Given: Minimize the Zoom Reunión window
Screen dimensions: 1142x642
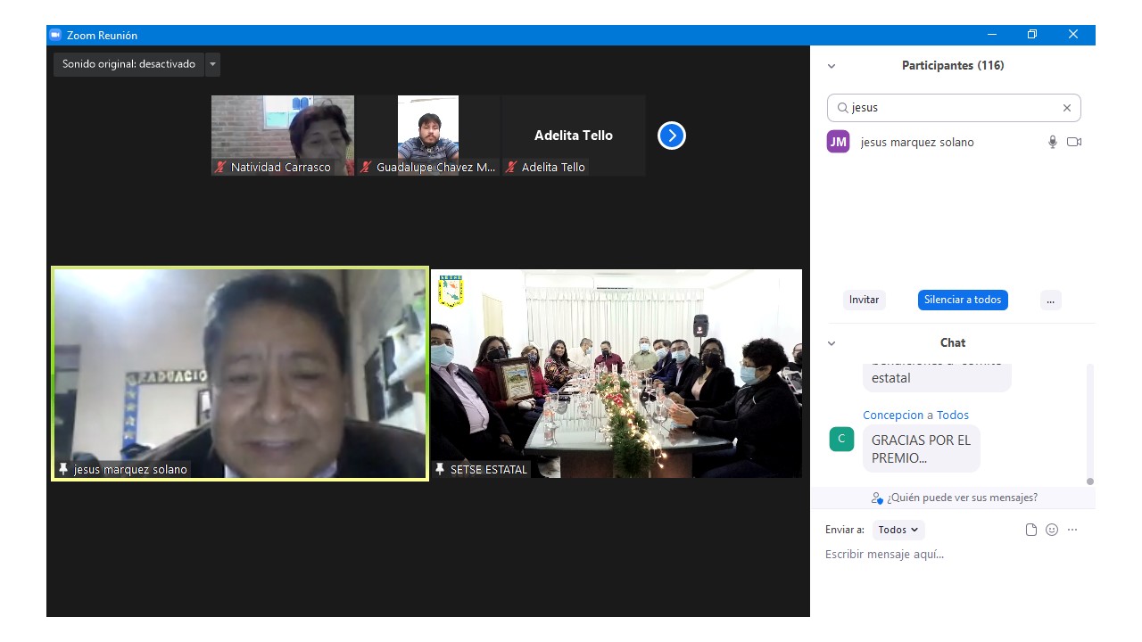Looking at the screenshot, I should tap(992, 35).
